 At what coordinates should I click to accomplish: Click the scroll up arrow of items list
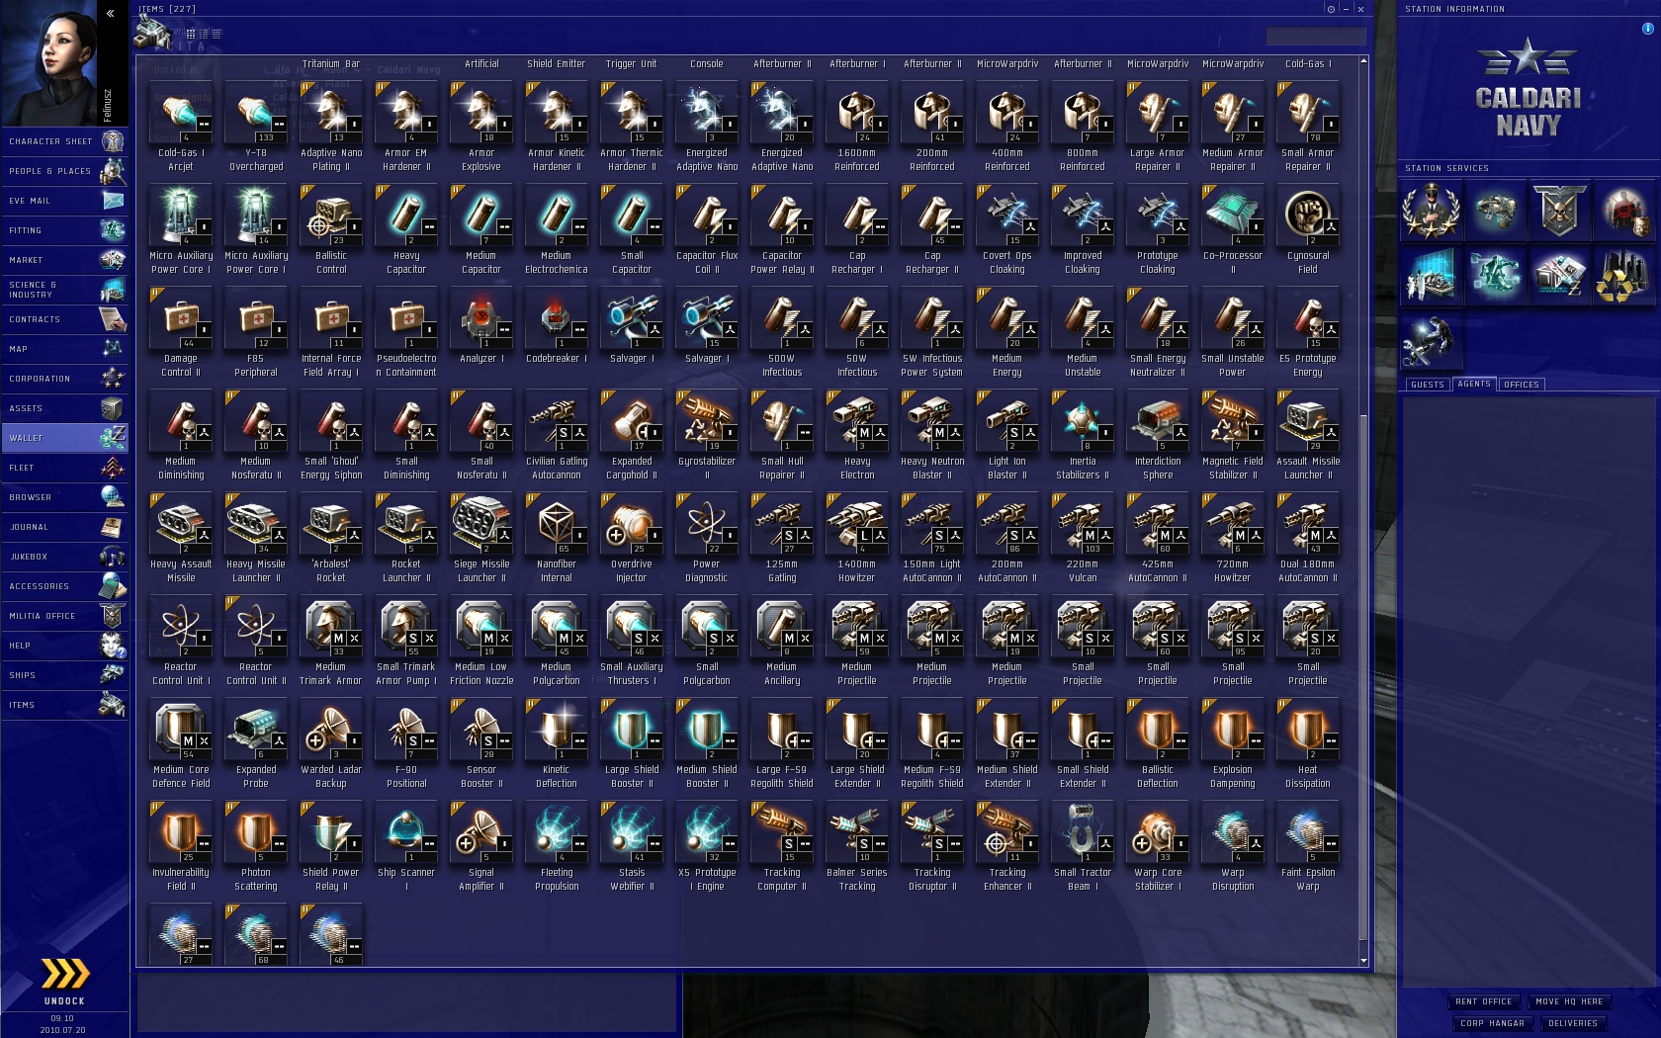(1363, 61)
